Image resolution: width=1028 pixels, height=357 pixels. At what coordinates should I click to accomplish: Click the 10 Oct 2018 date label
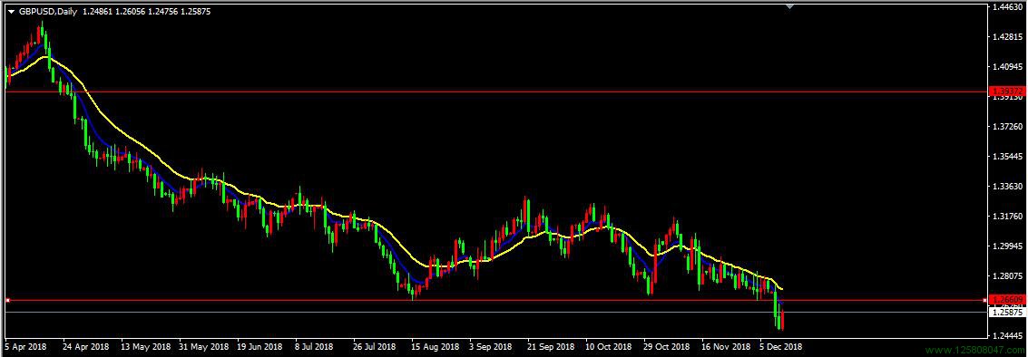(x=607, y=345)
